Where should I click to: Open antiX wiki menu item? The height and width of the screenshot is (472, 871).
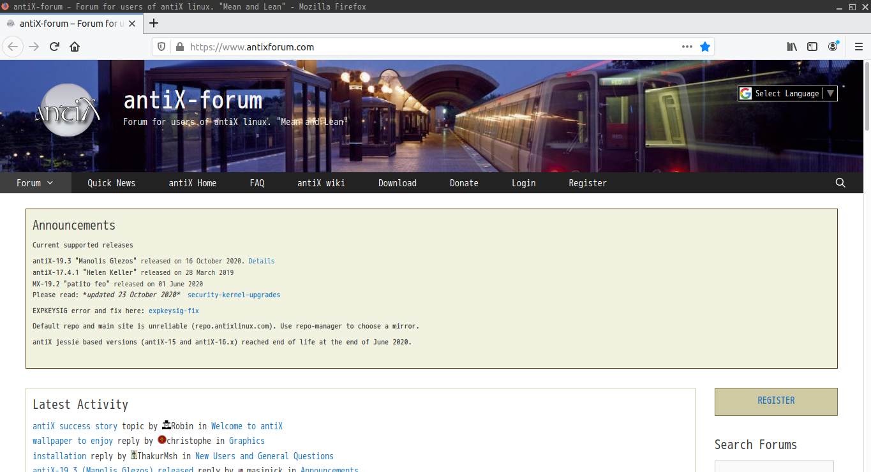(x=321, y=183)
